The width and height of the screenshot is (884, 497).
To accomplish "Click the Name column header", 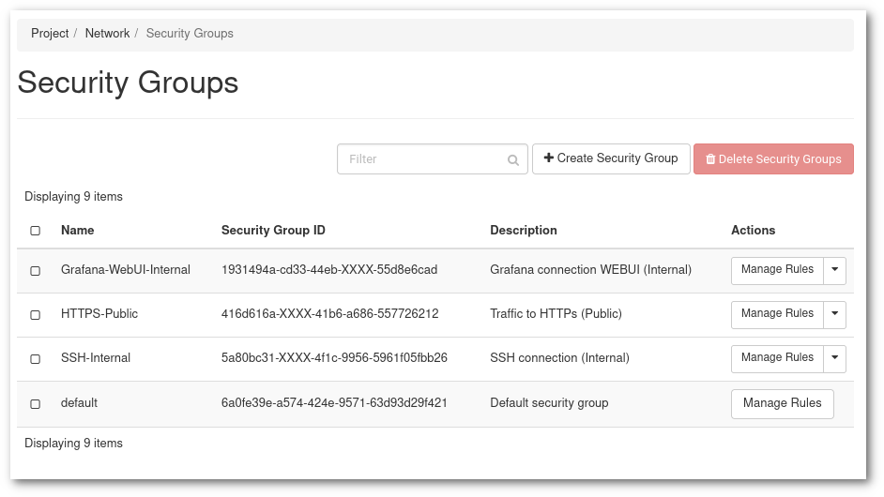I will click(x=78, y=231).
